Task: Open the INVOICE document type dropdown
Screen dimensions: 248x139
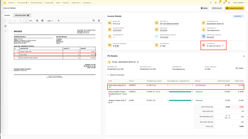Action: coord(238,16)
